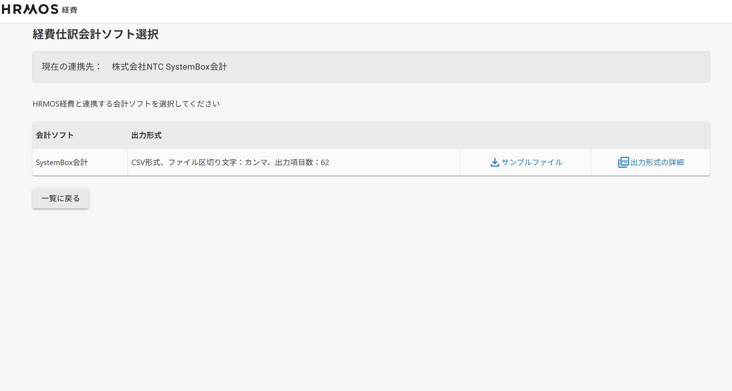Click the PDF icon beside 出力形式の詳細
This screenshot has width=732, height=391.
tap(623, 162)
